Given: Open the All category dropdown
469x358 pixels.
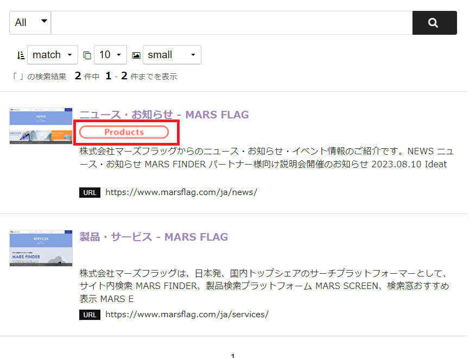Looking at the screenshot, I should point(30,23).
